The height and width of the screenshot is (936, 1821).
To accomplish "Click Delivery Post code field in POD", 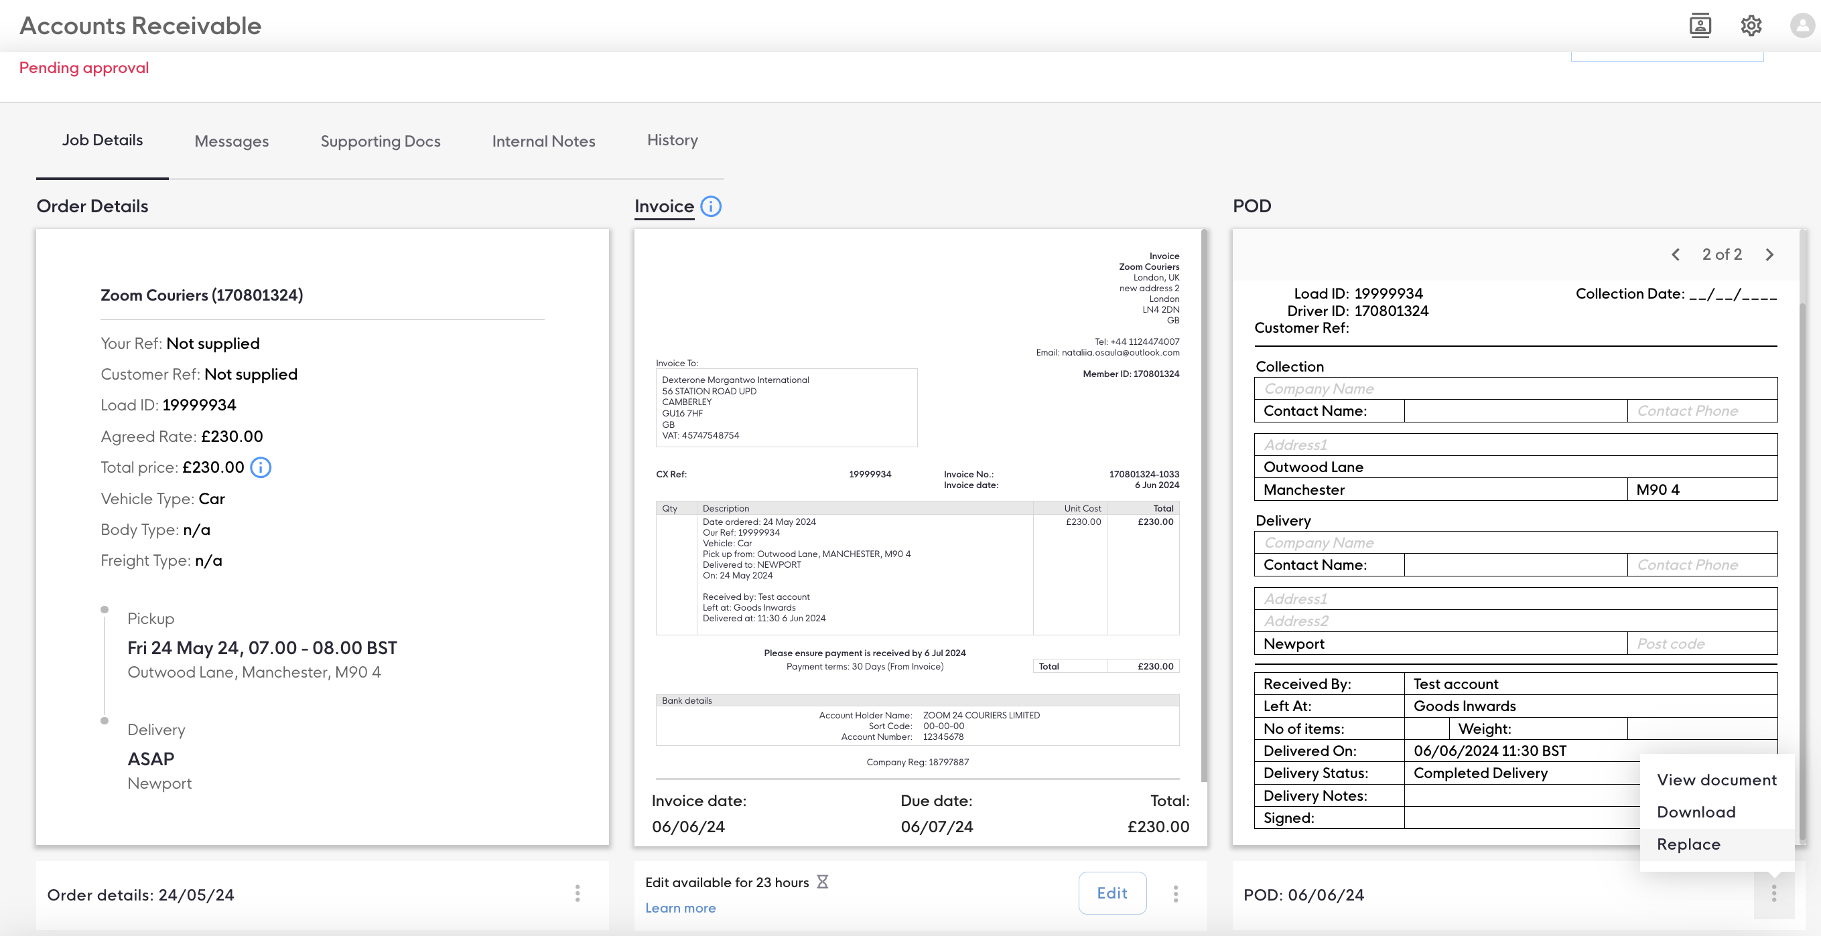I will tap(1702, 643).
